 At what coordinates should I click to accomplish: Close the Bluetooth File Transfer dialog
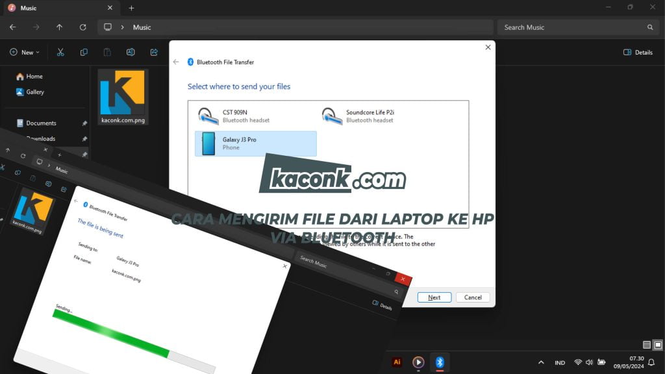pos(488,47)
